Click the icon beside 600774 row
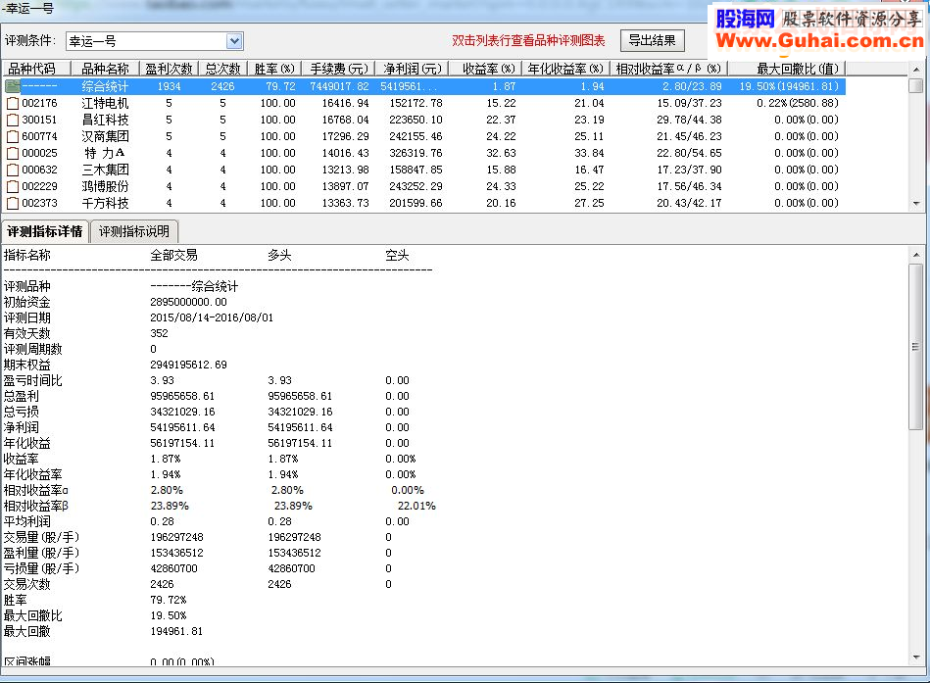 [13, 136]
